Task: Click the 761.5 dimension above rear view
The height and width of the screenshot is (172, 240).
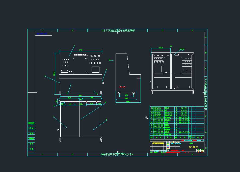Action: click(x=161, y=47)
